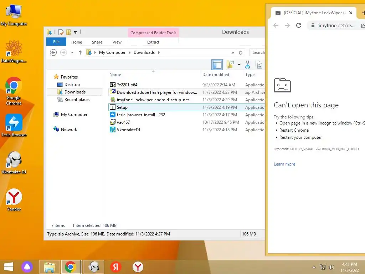Sort files by Date modified column
Viewport: 365px width, 274px height.
[x=221, y=75]
